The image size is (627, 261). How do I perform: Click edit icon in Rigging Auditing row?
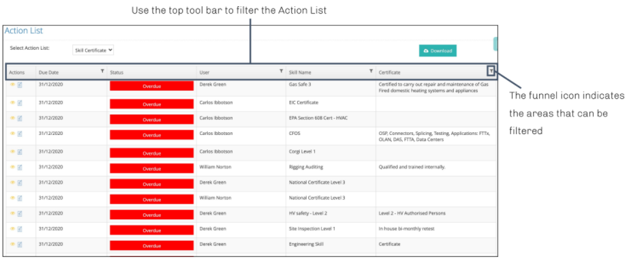[20, 167]
